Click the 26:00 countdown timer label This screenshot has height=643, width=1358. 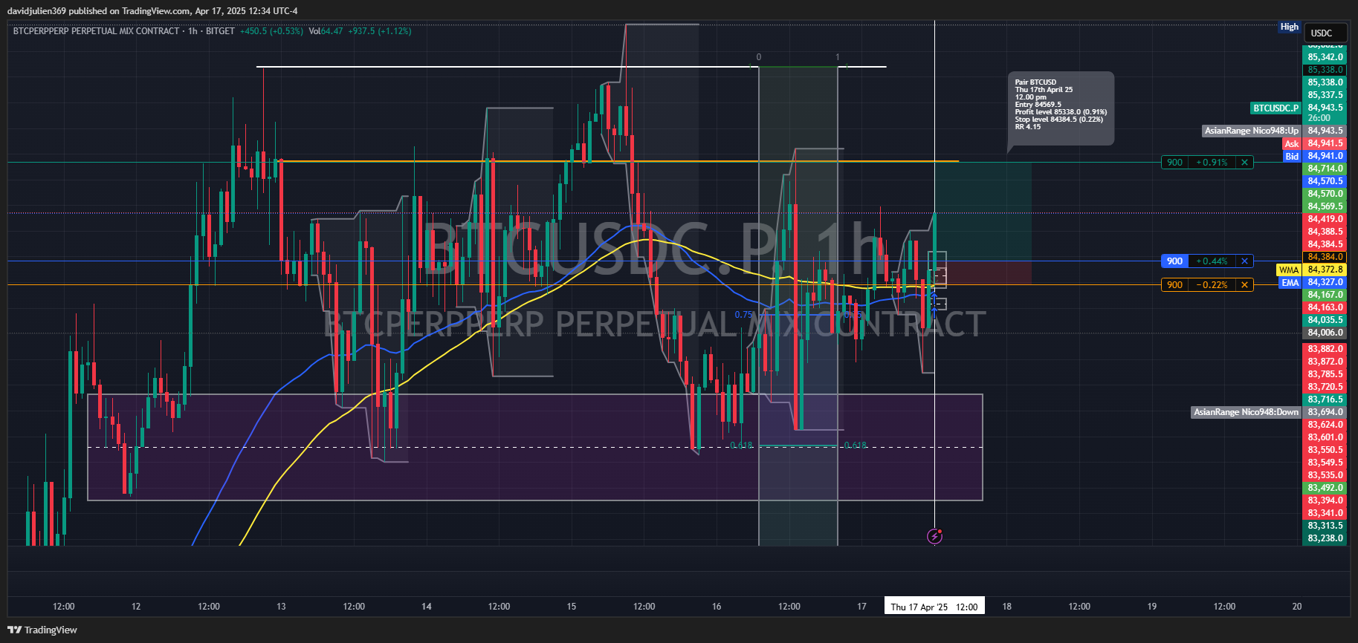point(1319,118)
